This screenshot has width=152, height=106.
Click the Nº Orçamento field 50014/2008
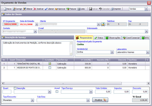11,24
